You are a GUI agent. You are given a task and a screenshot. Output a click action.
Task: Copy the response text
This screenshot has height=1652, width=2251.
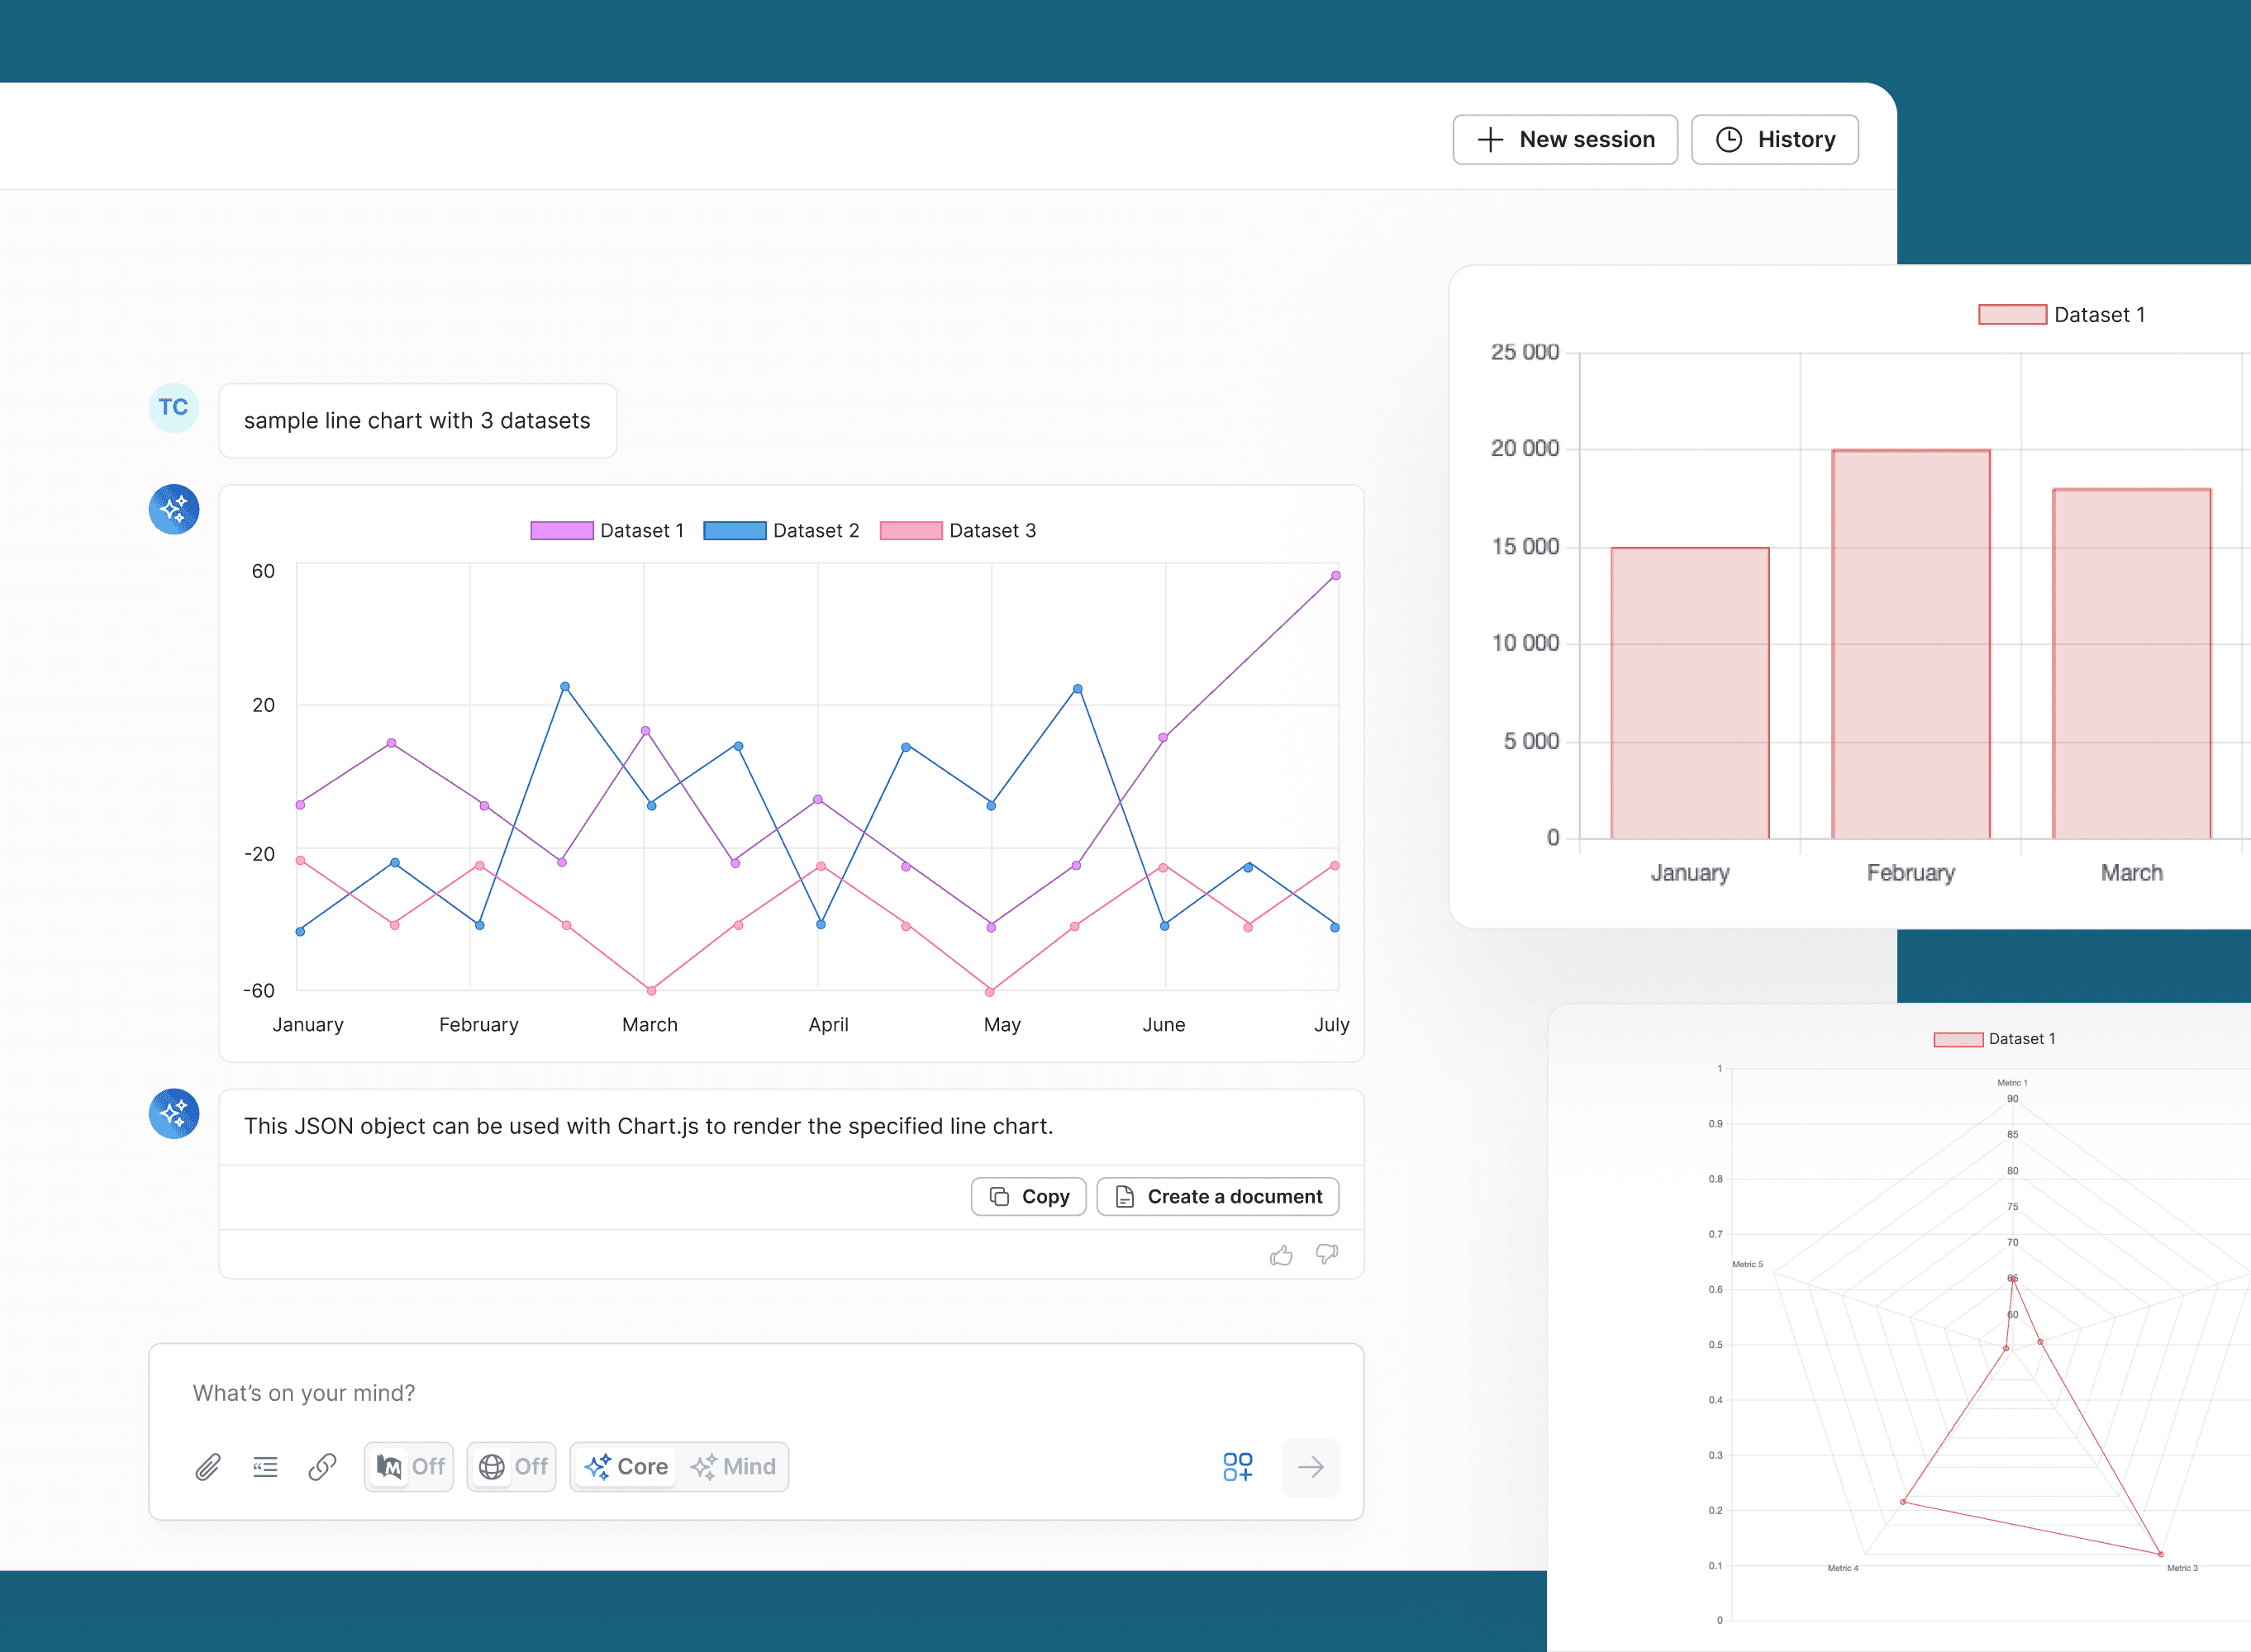(1029, 1196)
